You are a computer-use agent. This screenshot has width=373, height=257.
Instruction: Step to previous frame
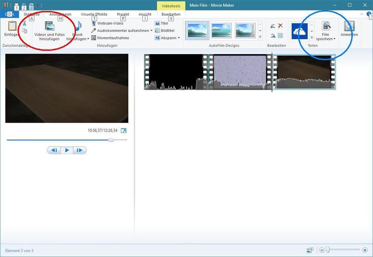click(x=54, y=150)
